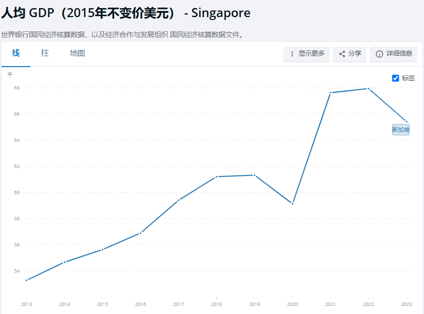Screen dimensions: 424x314
Task: Open the 显示更多 options button
Action: 306,54
